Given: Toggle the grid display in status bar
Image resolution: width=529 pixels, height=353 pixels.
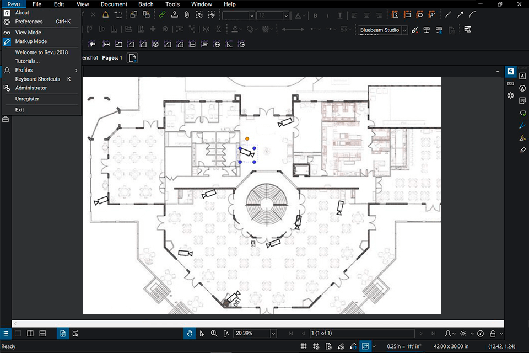Looking at the screenshot, I should click(x=303, y=346).
